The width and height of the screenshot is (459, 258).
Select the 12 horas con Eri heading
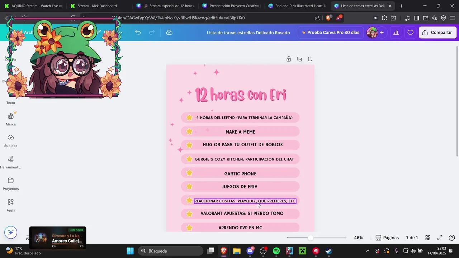tap(241, 95)
